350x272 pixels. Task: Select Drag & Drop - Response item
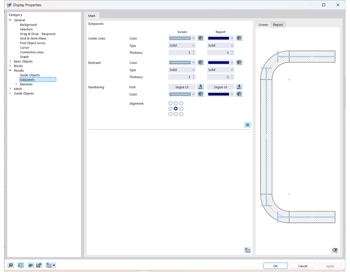point(37,34)
